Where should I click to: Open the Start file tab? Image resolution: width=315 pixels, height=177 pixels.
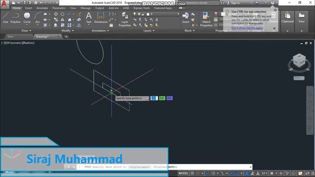point(10,36)
